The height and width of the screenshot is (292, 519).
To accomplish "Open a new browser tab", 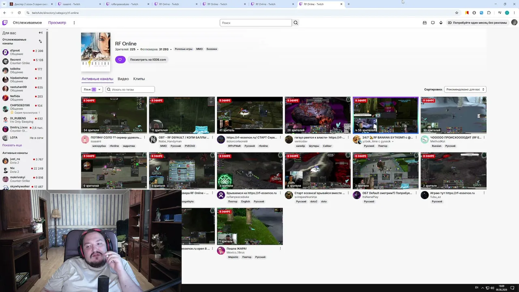I will click(x=348, y=4).
